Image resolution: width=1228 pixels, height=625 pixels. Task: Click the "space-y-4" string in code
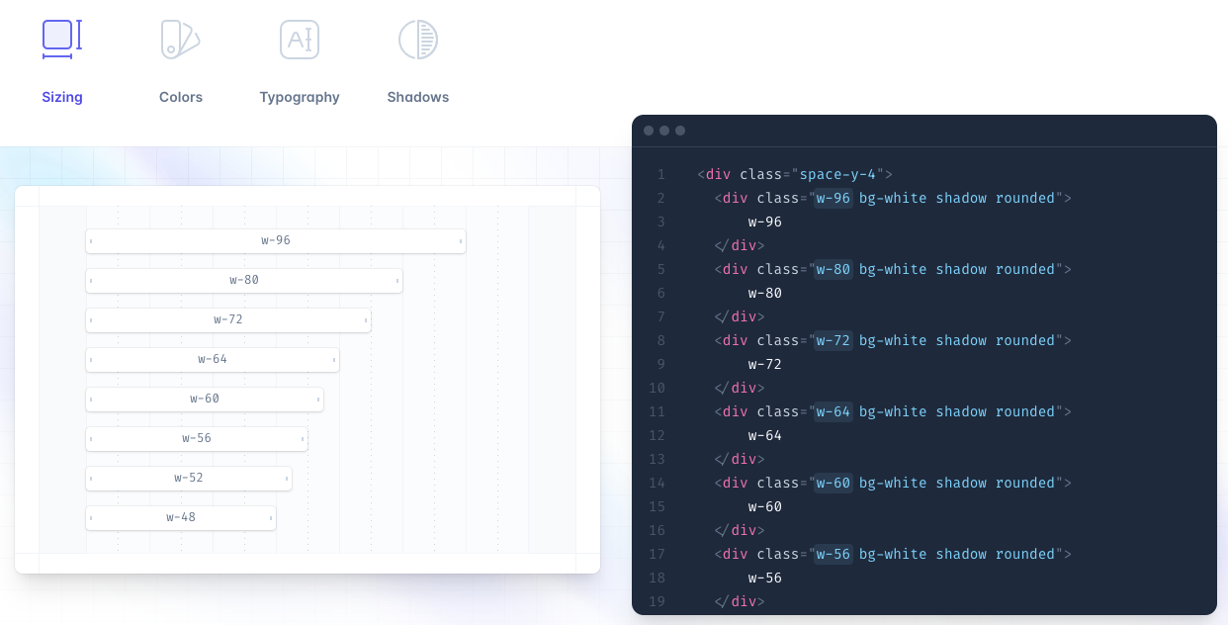pyautogui.click(x=838, y=174)
